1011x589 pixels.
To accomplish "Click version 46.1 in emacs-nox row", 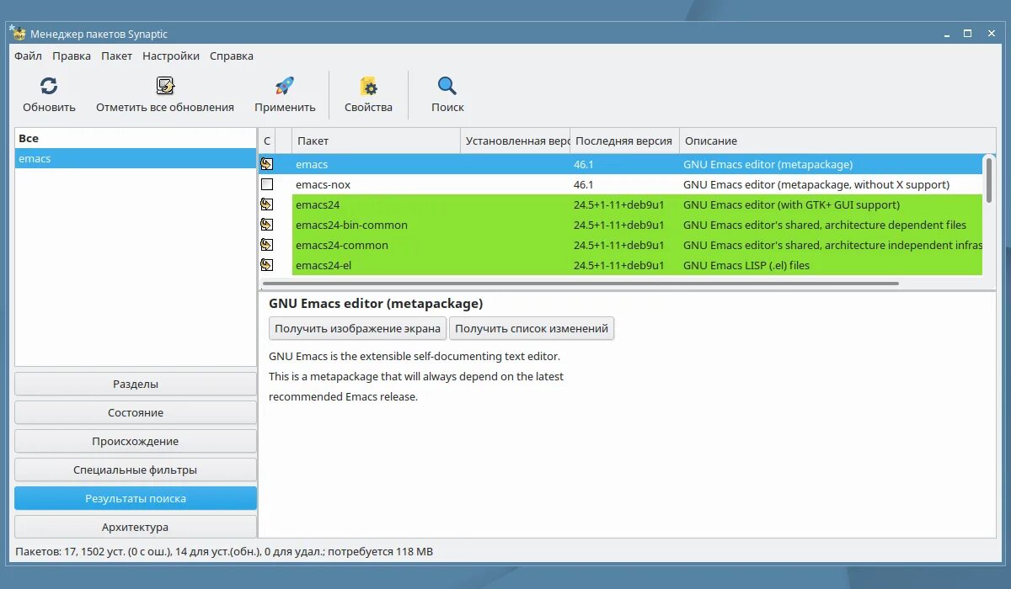I will click(584, 184).
